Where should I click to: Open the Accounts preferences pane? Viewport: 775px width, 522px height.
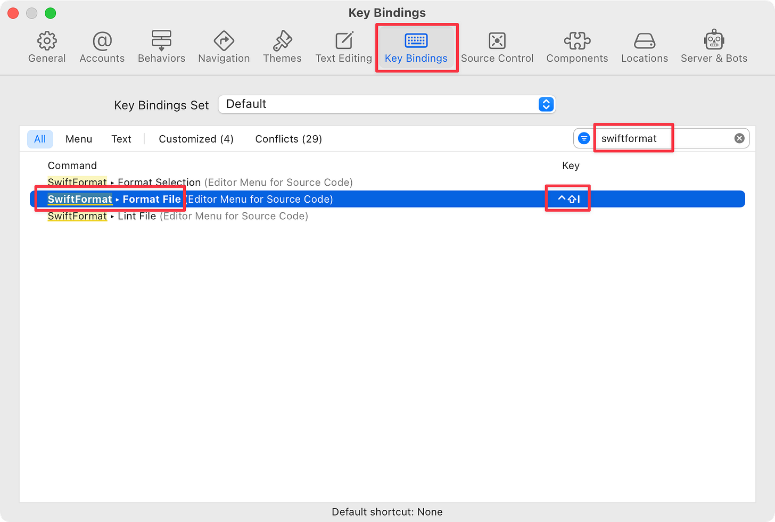[x=102, y=47]
